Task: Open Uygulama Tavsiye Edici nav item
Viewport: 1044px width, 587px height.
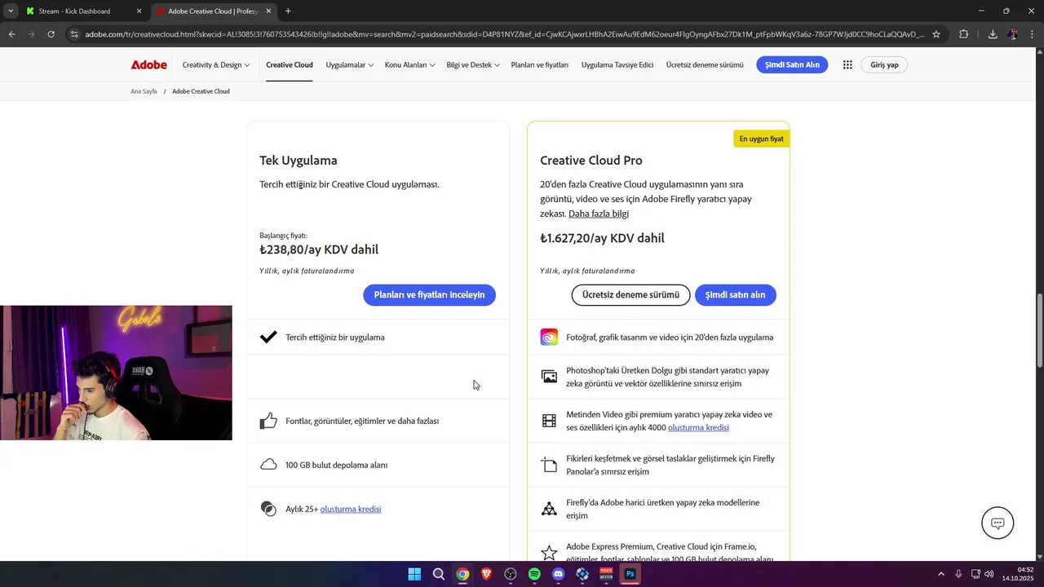Action: point(617,64)
